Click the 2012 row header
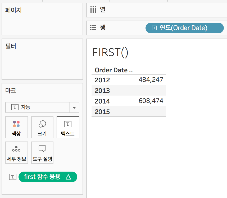227x198 pixels. 102,80
